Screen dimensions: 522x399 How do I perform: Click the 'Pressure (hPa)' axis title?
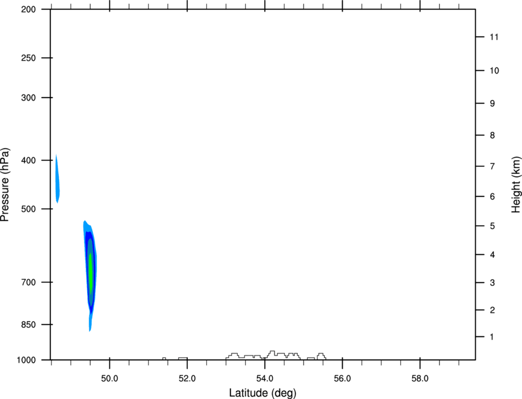click(x=5, y=185)
